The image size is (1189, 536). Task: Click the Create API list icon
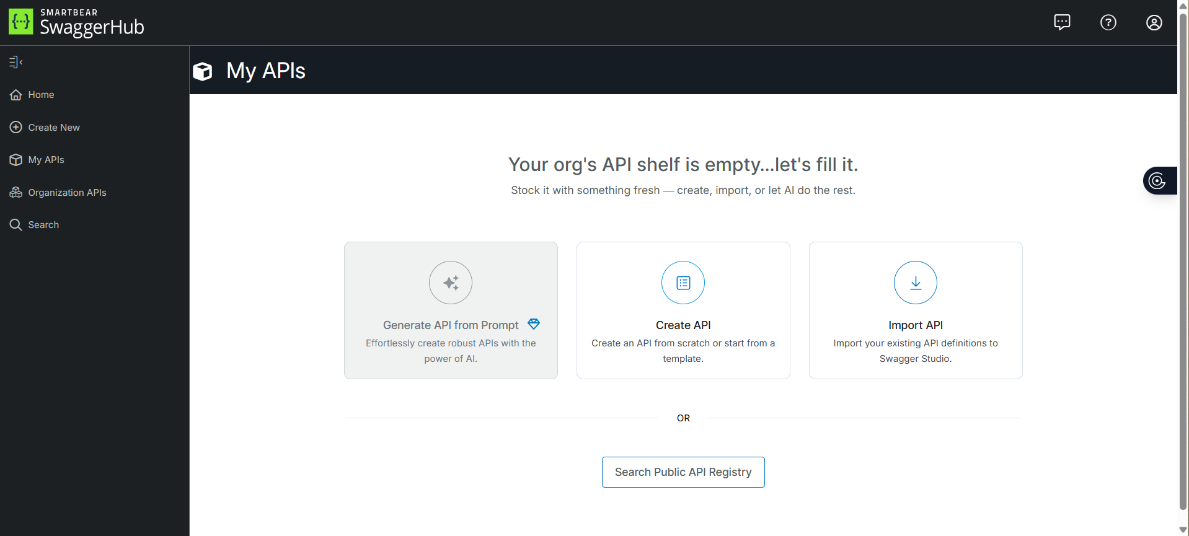coord(683,283)
